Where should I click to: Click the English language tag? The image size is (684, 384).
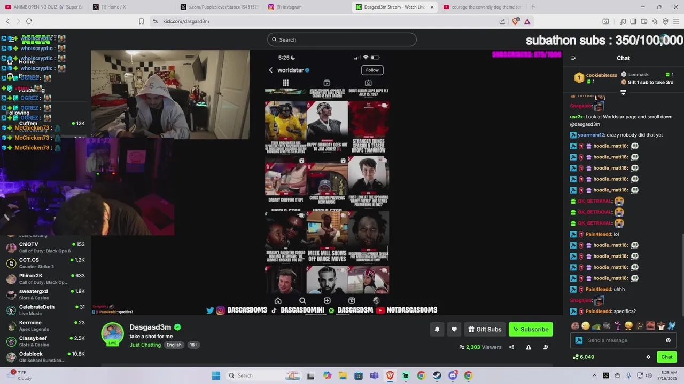tap(174, 345)
